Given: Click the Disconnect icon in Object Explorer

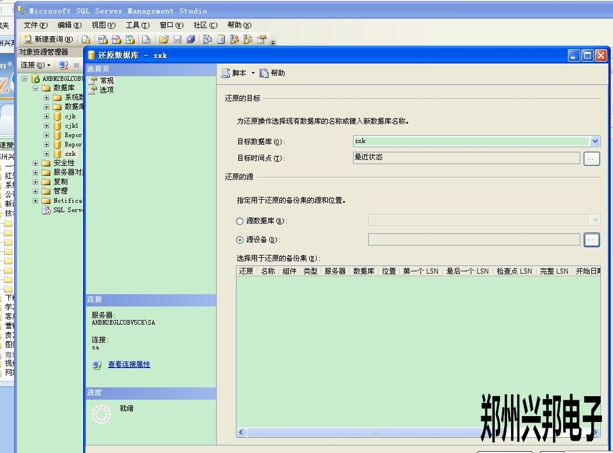Looking at the screenshot, I should coord(63,65).
